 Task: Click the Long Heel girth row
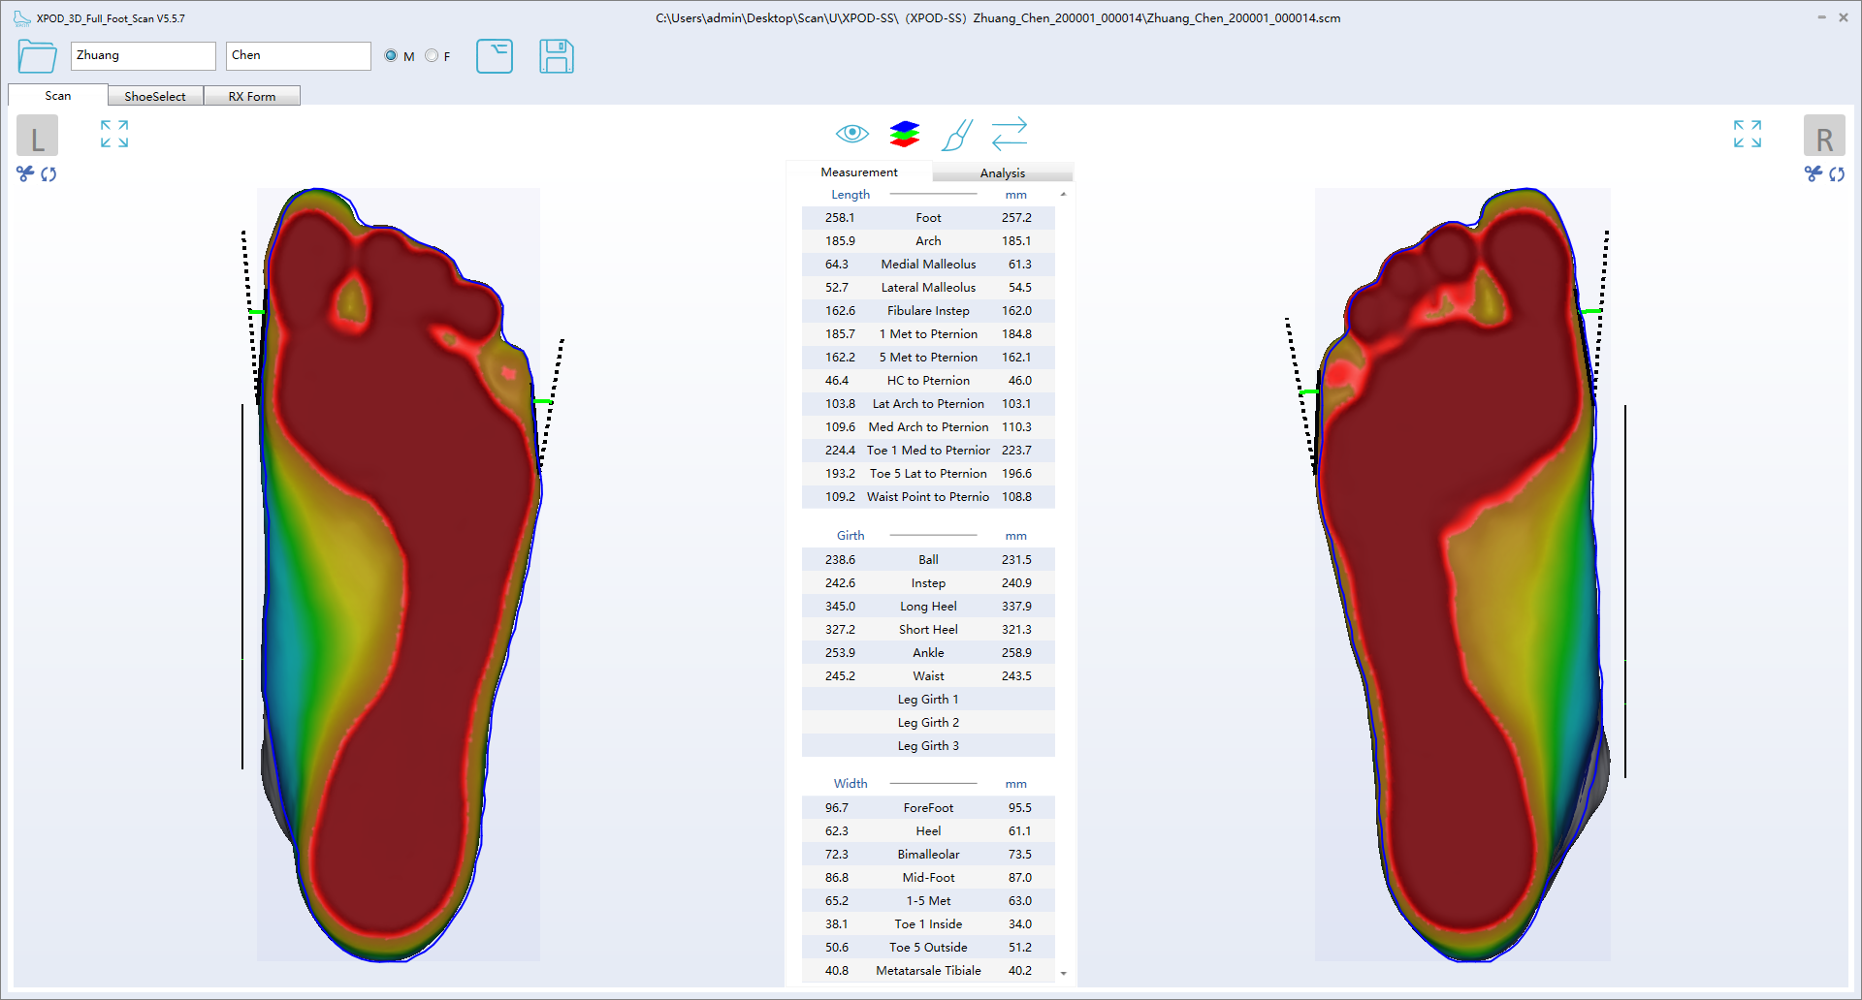point(928,607)
